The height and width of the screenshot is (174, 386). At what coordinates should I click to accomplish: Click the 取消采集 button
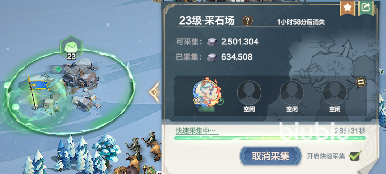[x=270, y=156]
